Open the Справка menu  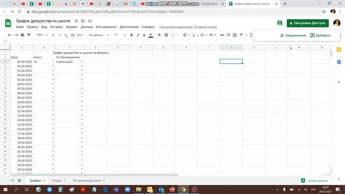pyautogui.click(x=148, y=27)
